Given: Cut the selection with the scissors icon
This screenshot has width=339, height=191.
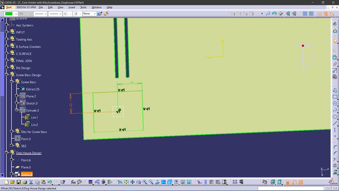Looking at the screenshot, I should (x=31, y=182).
